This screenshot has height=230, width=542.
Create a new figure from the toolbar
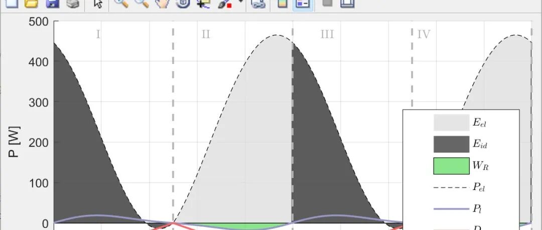point(11,4)
